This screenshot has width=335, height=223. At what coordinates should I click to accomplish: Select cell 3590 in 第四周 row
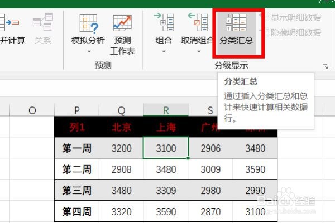[166, 211]
